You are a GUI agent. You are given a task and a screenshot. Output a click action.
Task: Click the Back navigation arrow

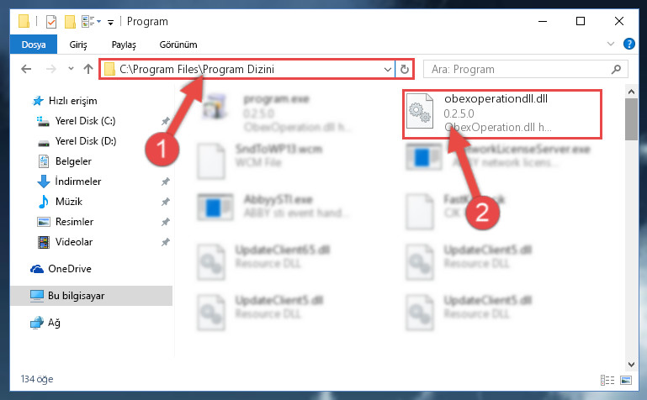(26, 69)
